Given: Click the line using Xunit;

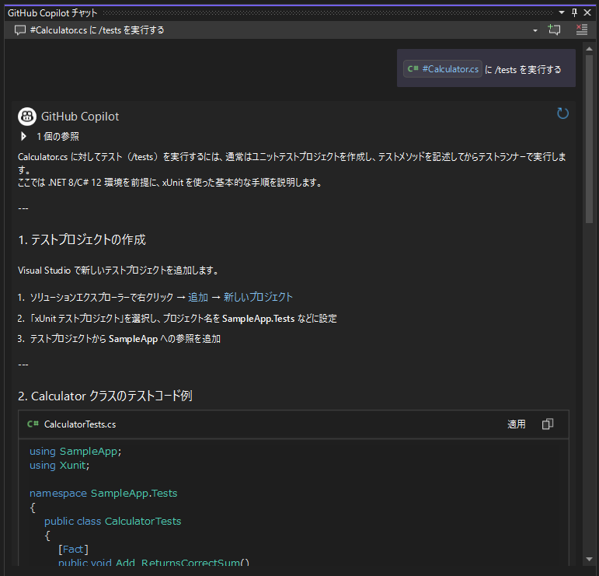Looking at the screenshot, I should (59, 465).
